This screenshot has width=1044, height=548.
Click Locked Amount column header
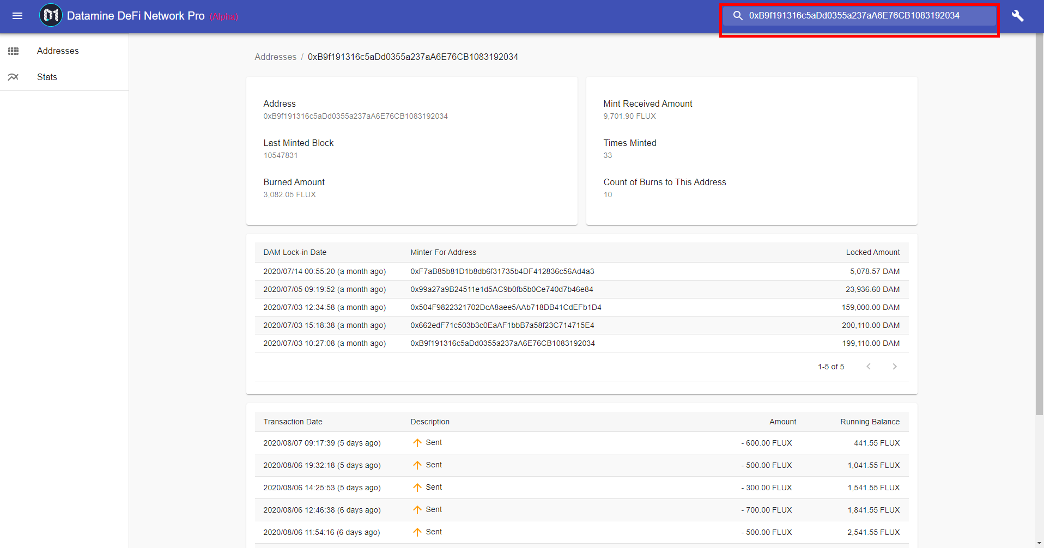pyautogui.click(x=873, y=252)
